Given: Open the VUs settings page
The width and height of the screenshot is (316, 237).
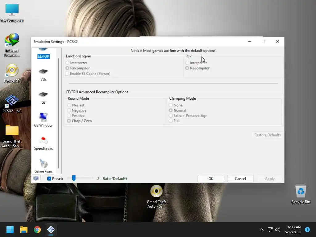Looking at the screenshot, I should [43, 75].
